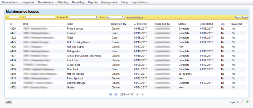Select the 'Refrigerator' issue
Screen dimensions: 253x108
(x=74, y=51)
